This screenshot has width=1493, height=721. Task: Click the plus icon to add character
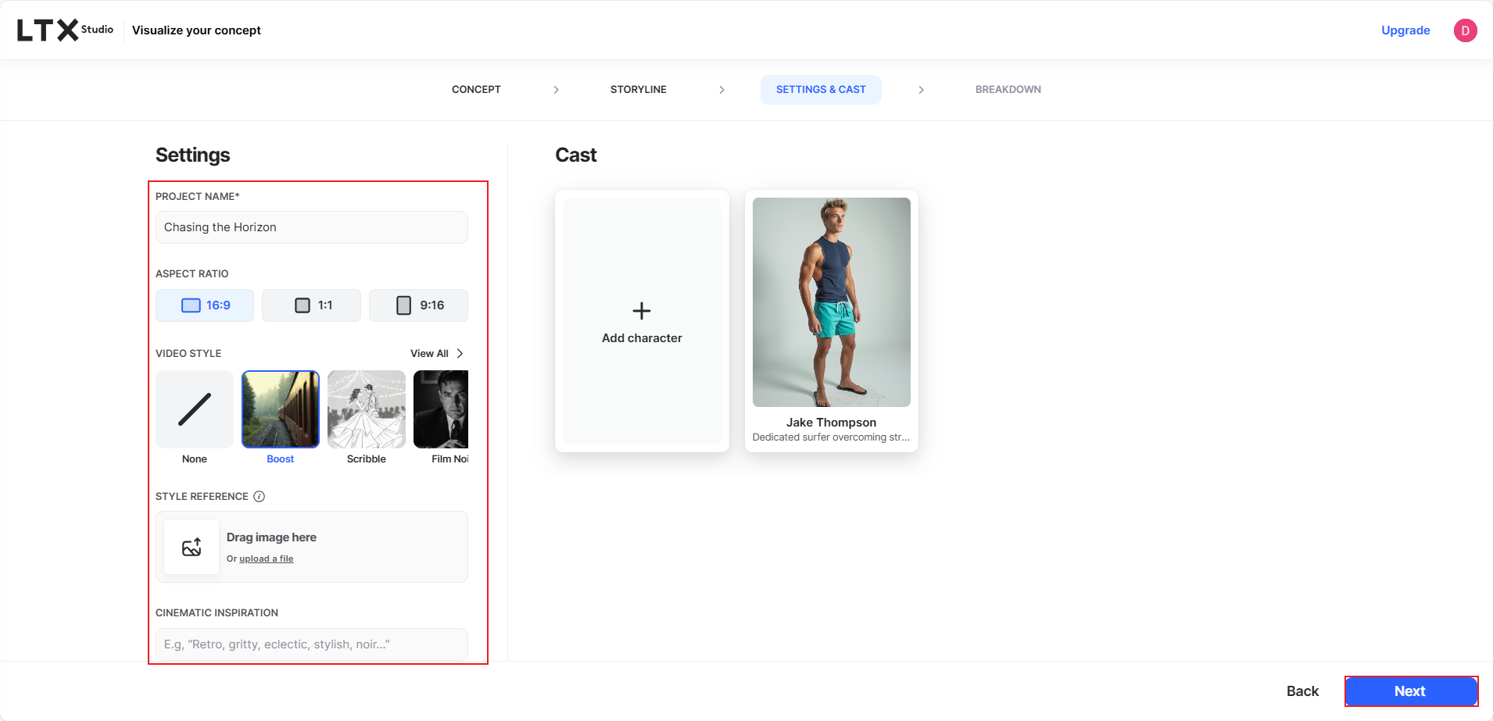tap(642, 311)
